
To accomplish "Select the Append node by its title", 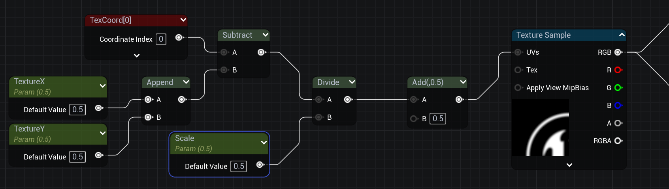I will (x=160, y=82).
